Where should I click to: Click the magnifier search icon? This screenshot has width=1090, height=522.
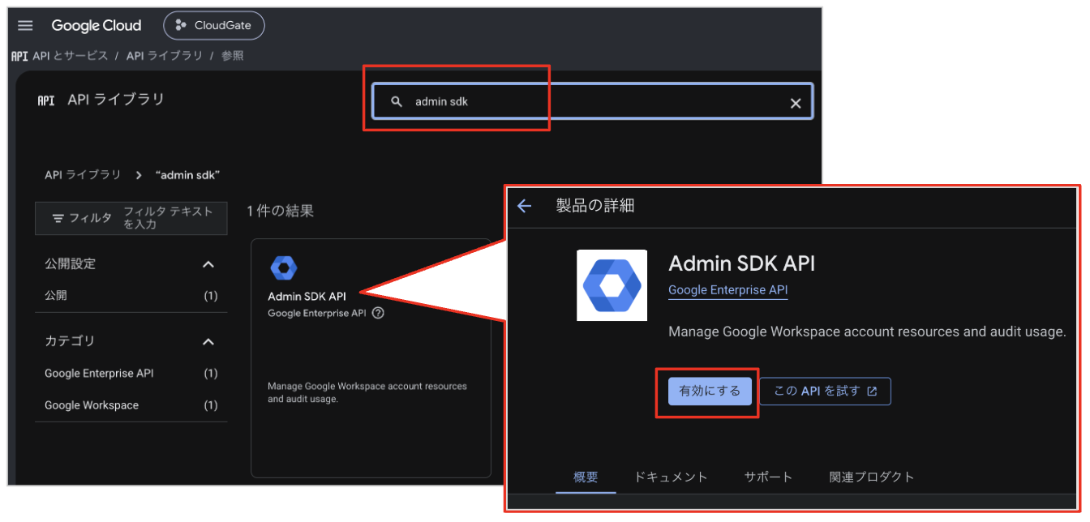(x=397, y=102)
